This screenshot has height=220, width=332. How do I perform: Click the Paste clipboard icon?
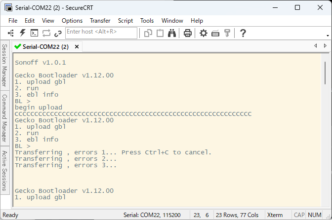point(160,33)
